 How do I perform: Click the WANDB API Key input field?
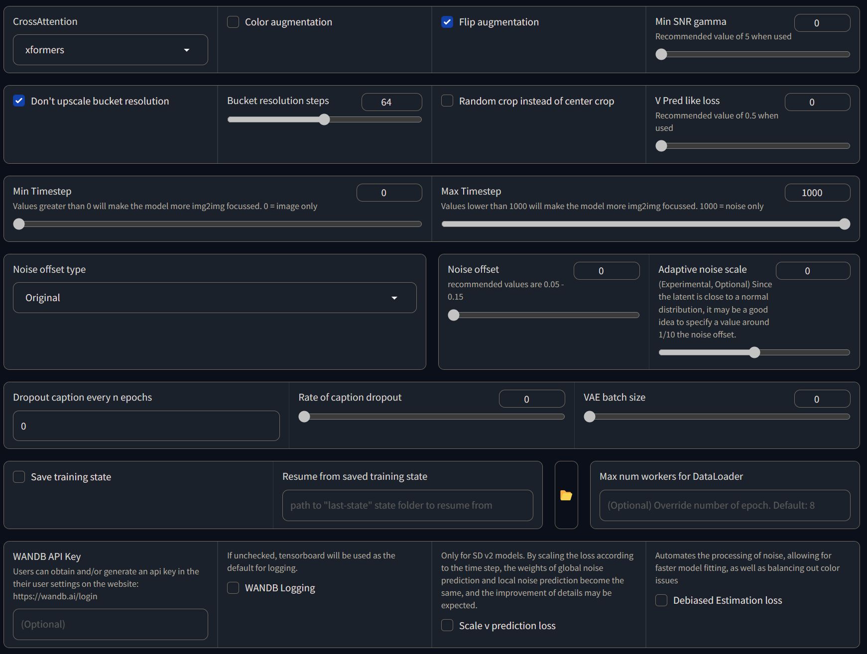click(110, 624)
